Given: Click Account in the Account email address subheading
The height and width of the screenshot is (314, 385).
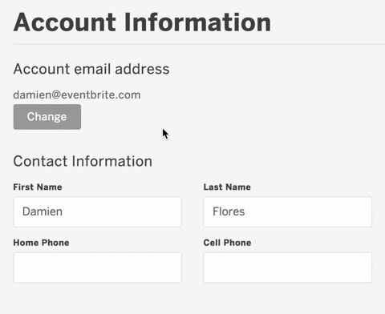Looking at the screenshot, I should point(42,69).
